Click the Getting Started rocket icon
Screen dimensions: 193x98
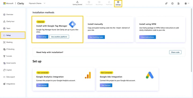click(x=77, y=2)
